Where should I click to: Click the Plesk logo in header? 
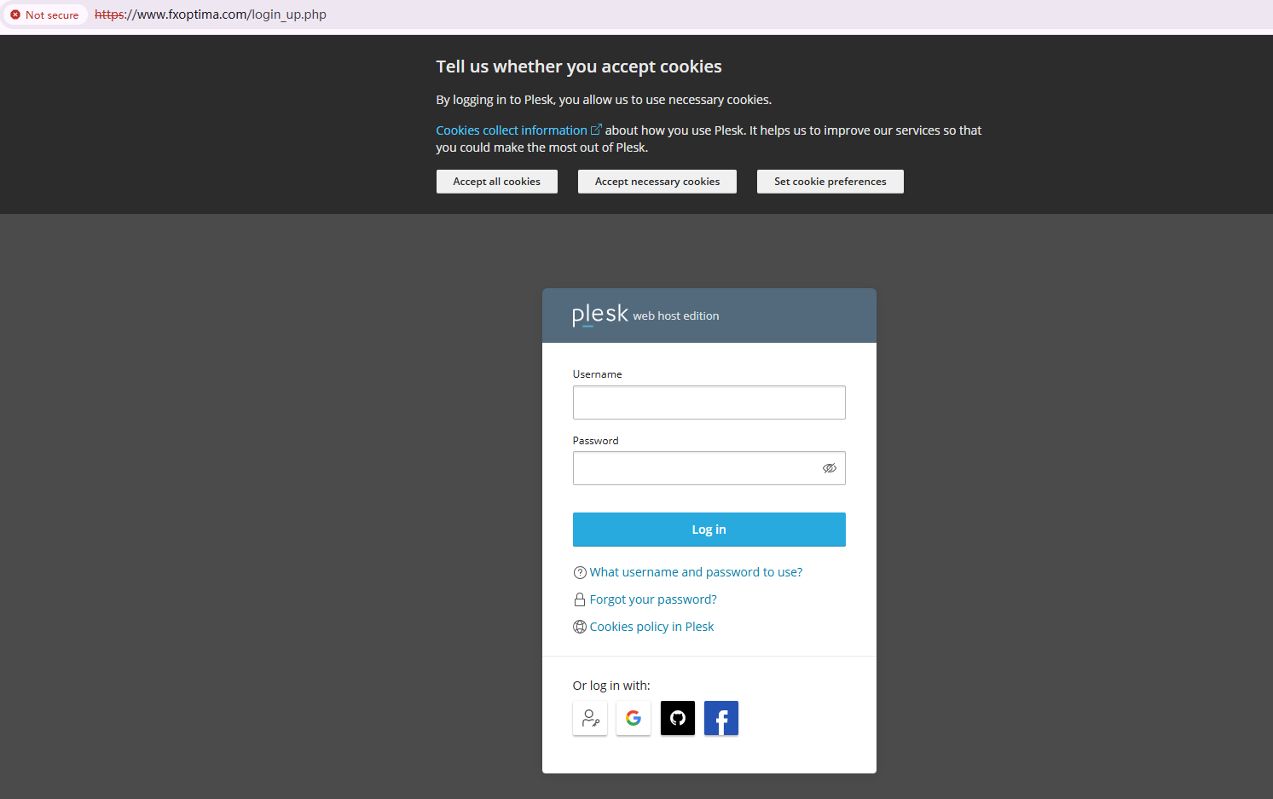click(600, 315)
